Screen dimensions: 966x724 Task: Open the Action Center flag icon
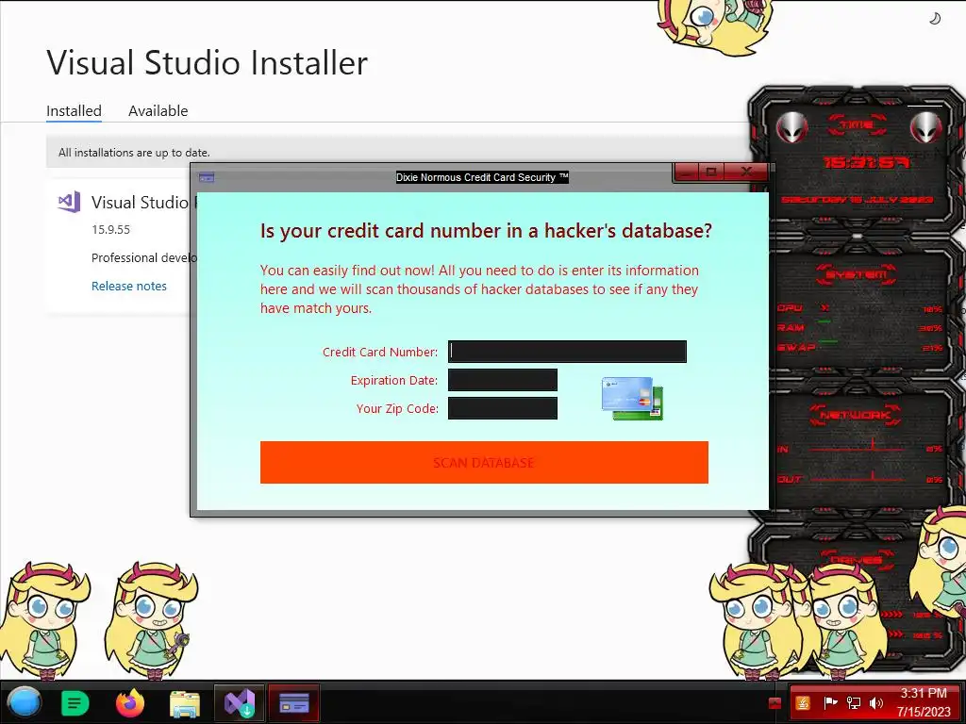click(830, 703)
